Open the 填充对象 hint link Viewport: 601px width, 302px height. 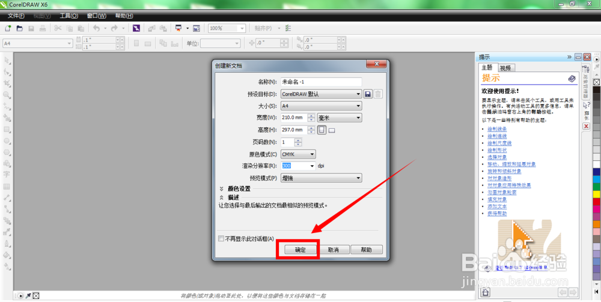click(x=497, y=199)
